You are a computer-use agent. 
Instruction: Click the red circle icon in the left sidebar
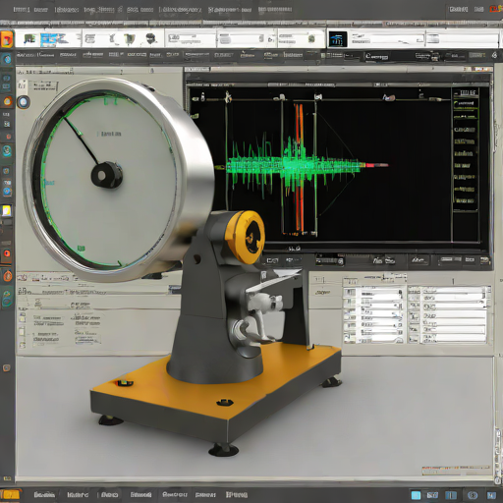(7, 253)
